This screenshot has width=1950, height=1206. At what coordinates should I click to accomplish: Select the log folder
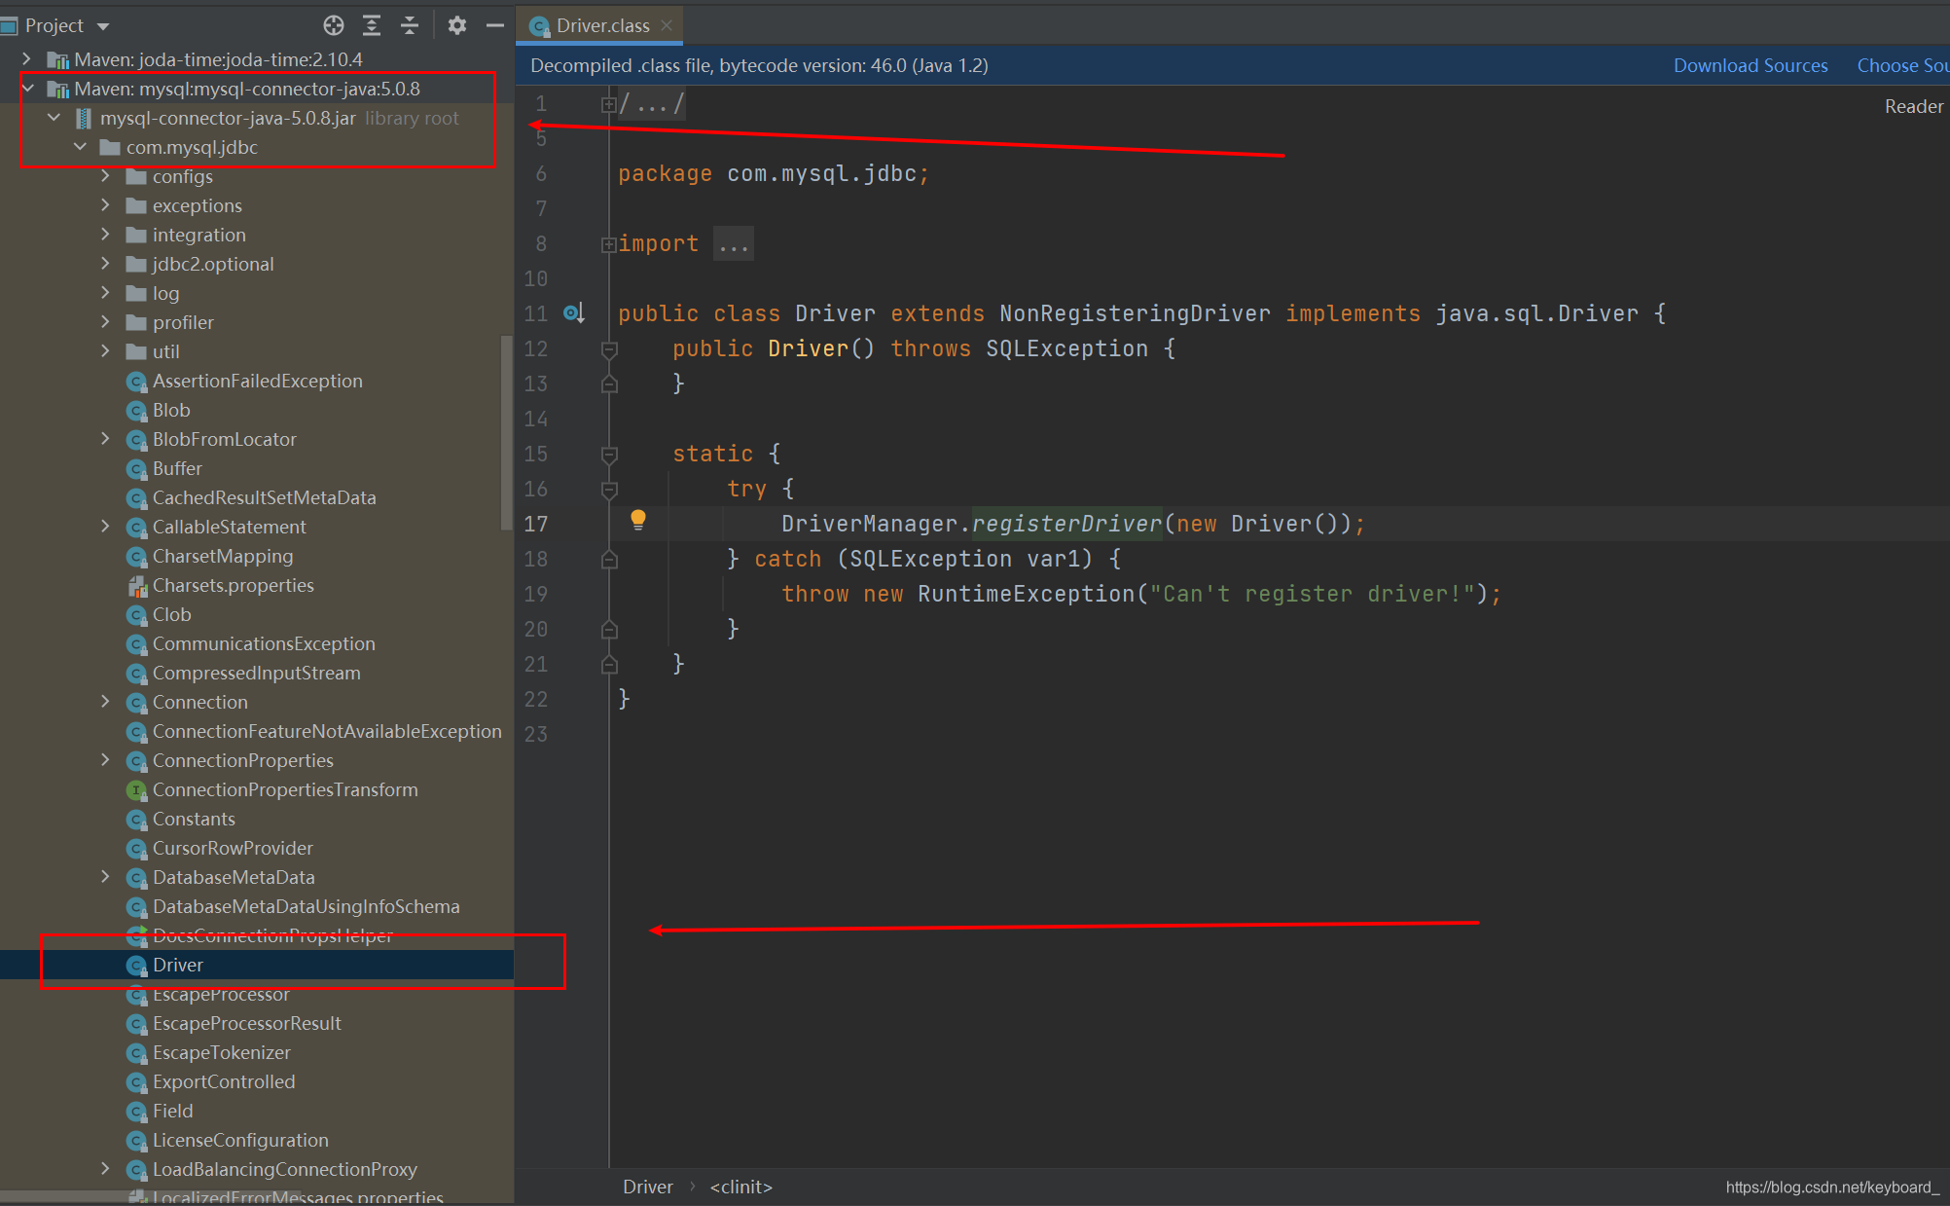165,293
